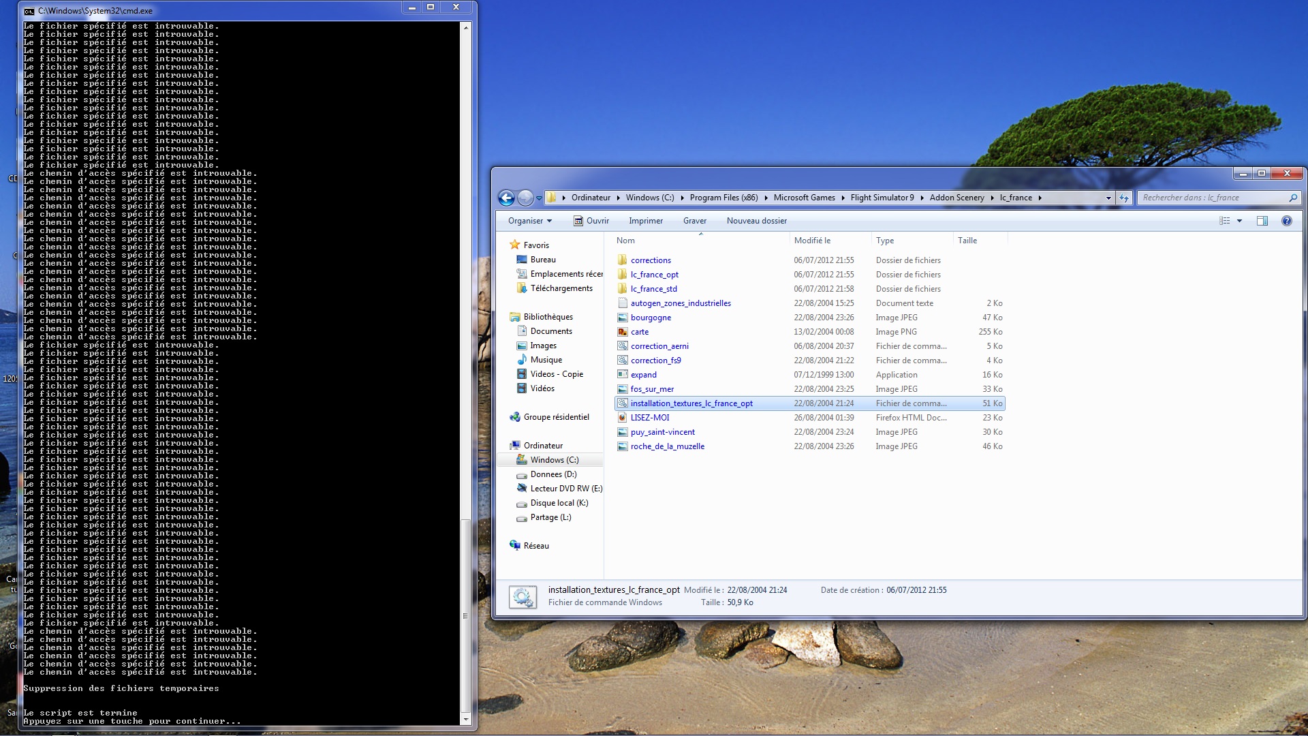Open the recent pages dropdown beside Forward
The image size is (1308, 736).
click(539, 198)
